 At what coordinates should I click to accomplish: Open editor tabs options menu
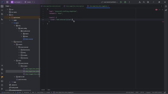pos(161,6)
